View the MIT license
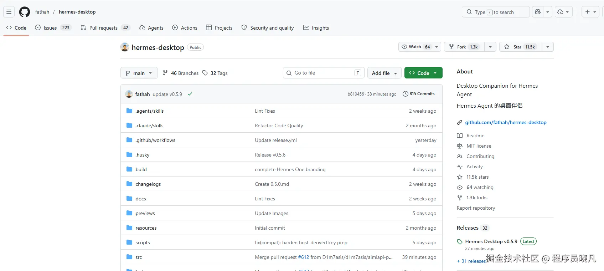This screenshot has height=271, width=604. [x=479, y=146]
